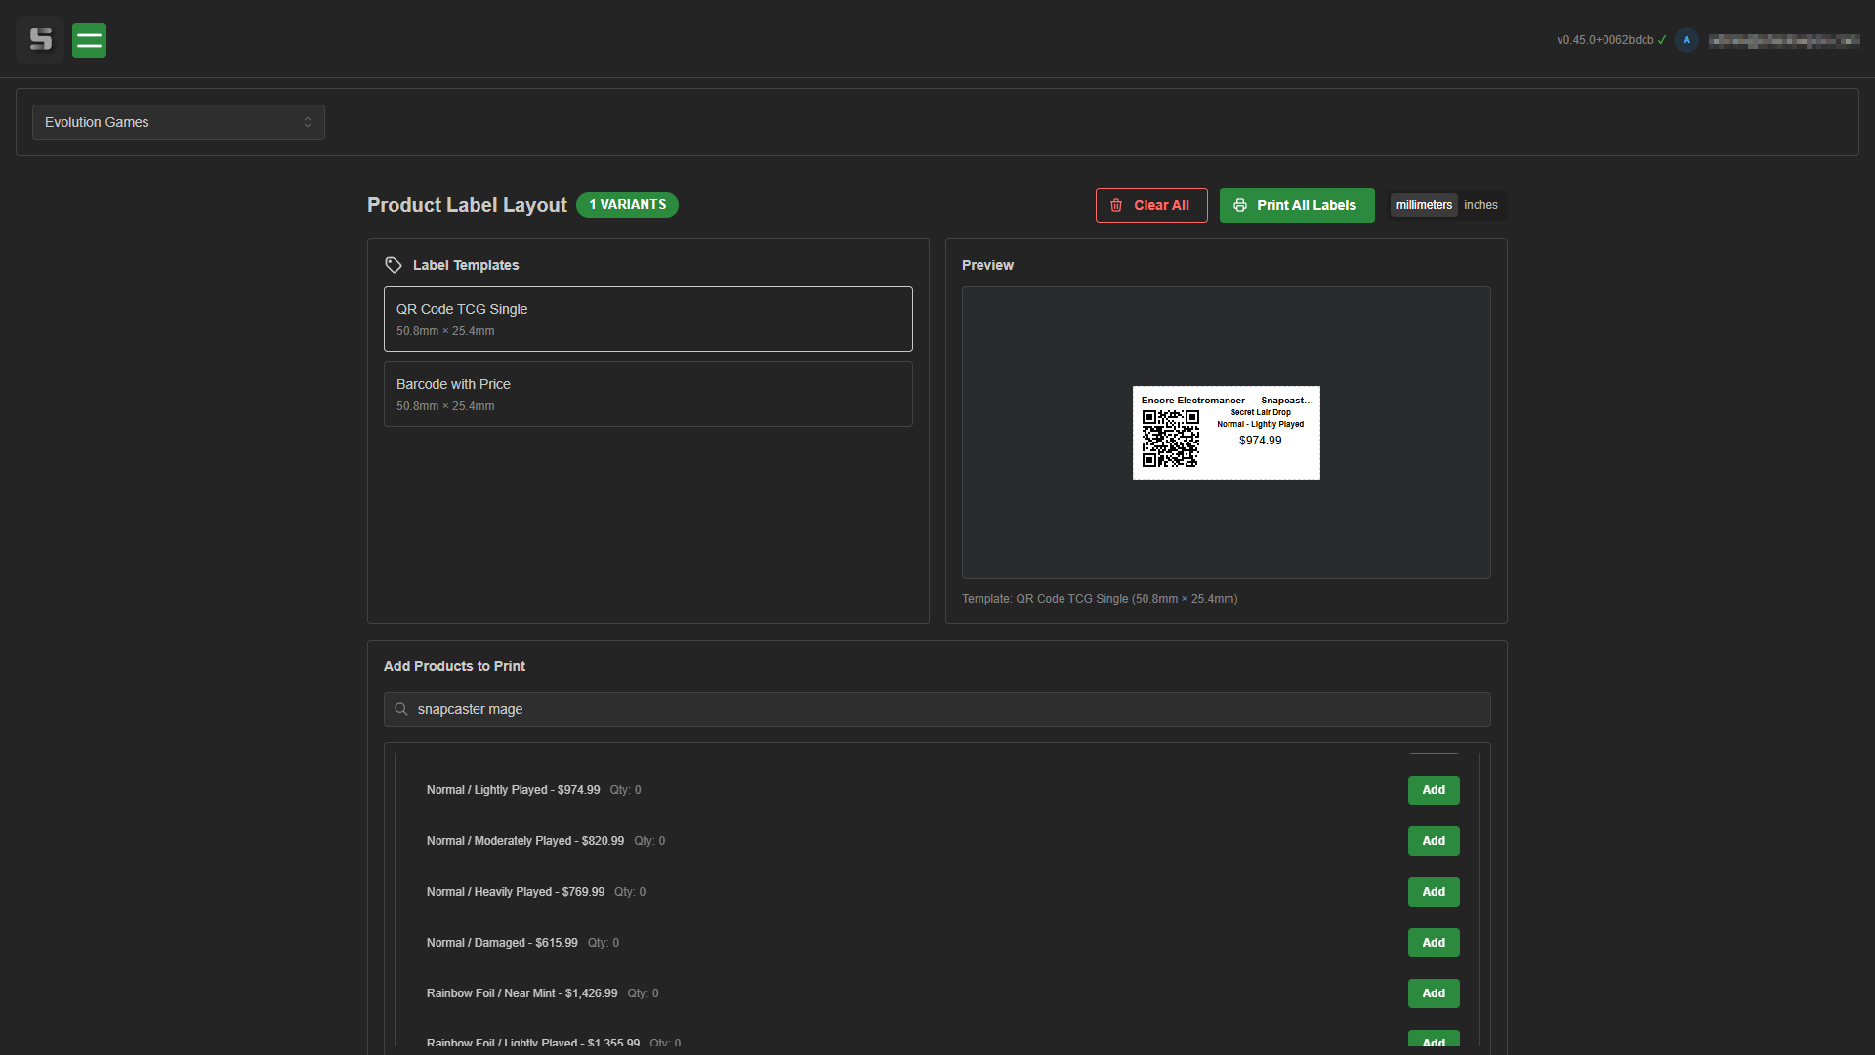Click the user avatar icon
1875x1055 pixels.
click(x=1686, y=40)
